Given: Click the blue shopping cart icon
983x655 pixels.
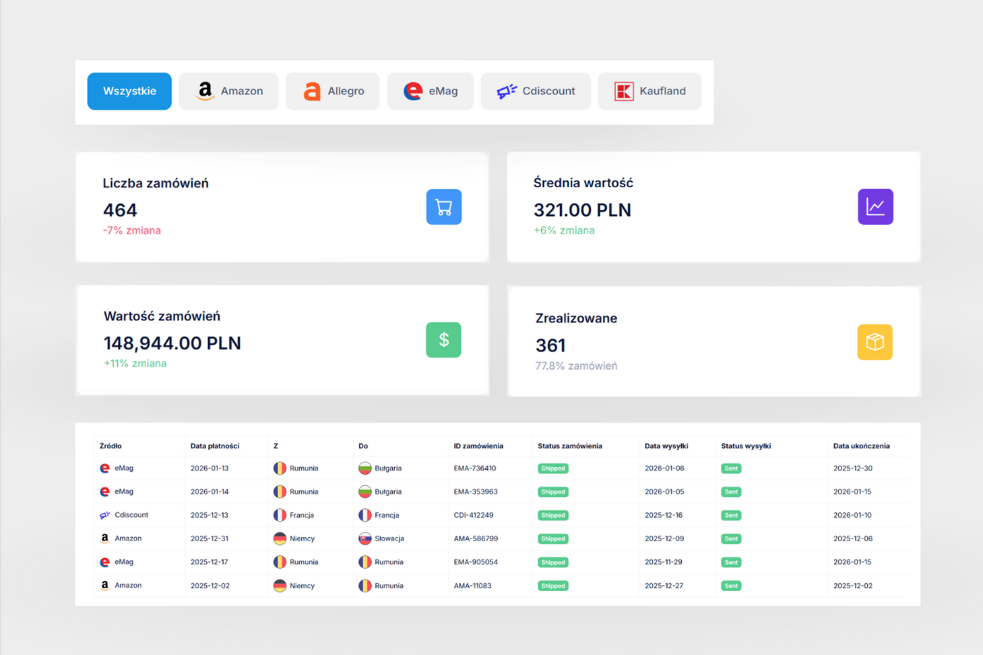Looking at the screenshot, I should click(443, 207).
